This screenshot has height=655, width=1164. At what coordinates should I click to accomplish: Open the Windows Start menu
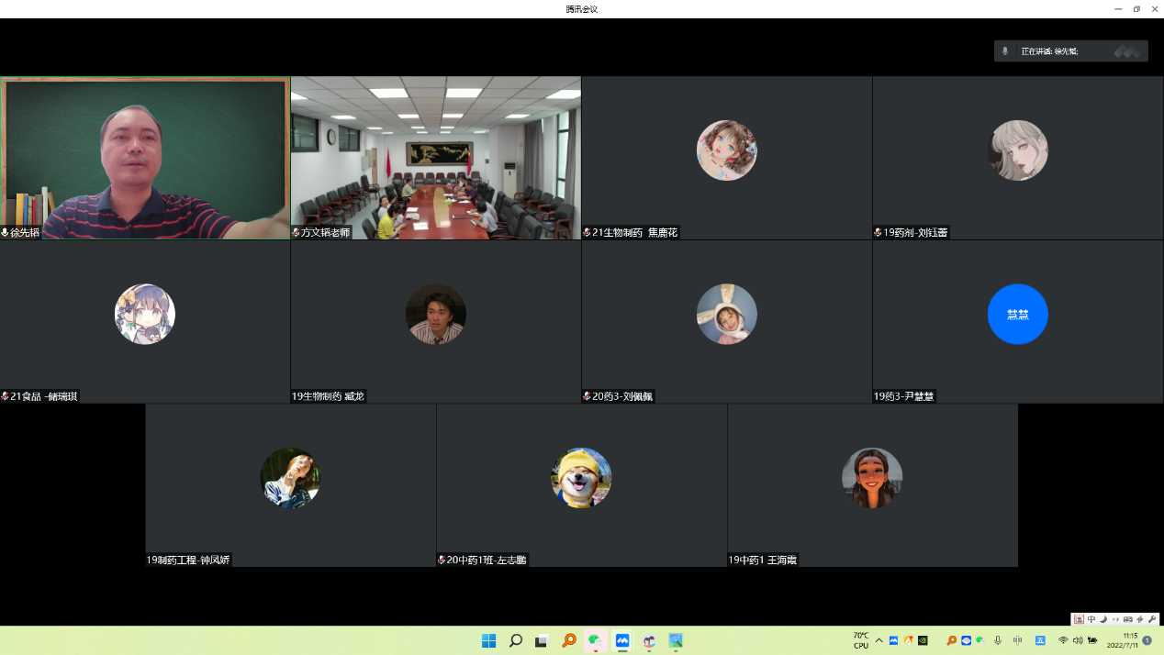coord(489,640)
